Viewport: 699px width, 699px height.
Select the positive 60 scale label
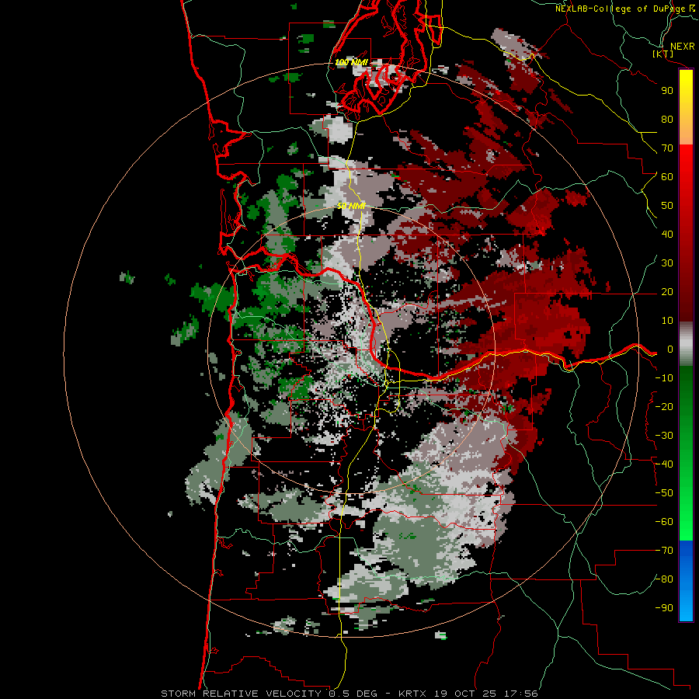pos(667,177)
